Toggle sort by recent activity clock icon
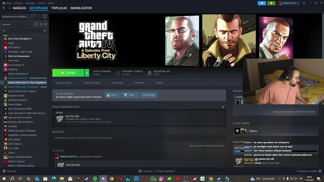324x182 pixels. click(41, 24)
